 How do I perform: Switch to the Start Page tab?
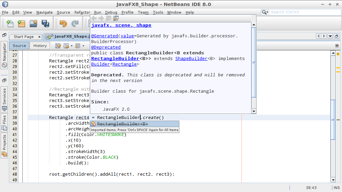[x=24, y=37]
